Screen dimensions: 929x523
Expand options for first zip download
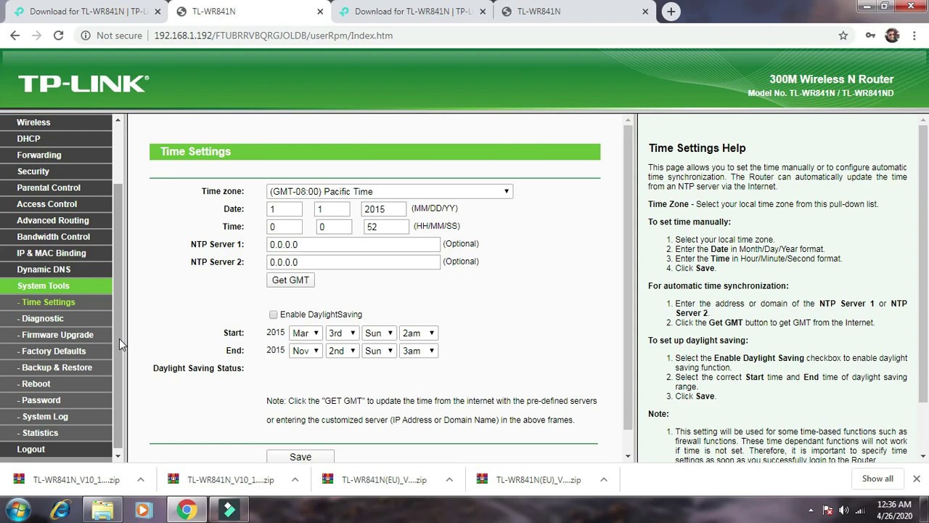pos(140,479)
